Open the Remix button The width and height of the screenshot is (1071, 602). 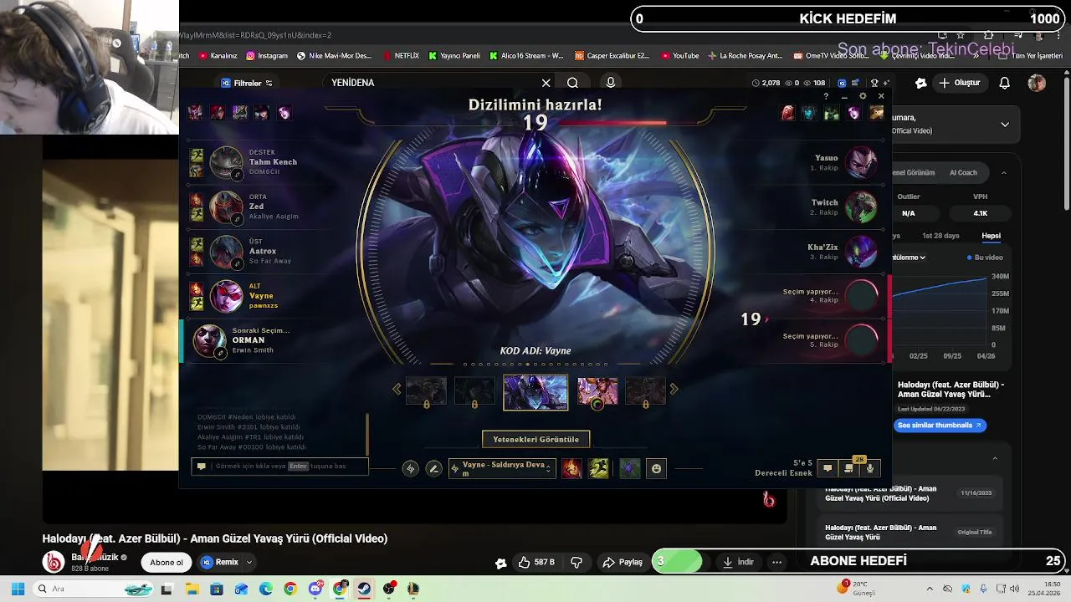tap(220, 563)
